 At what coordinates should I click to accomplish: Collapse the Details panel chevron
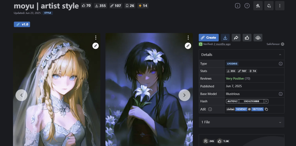[x=280, y=55]
